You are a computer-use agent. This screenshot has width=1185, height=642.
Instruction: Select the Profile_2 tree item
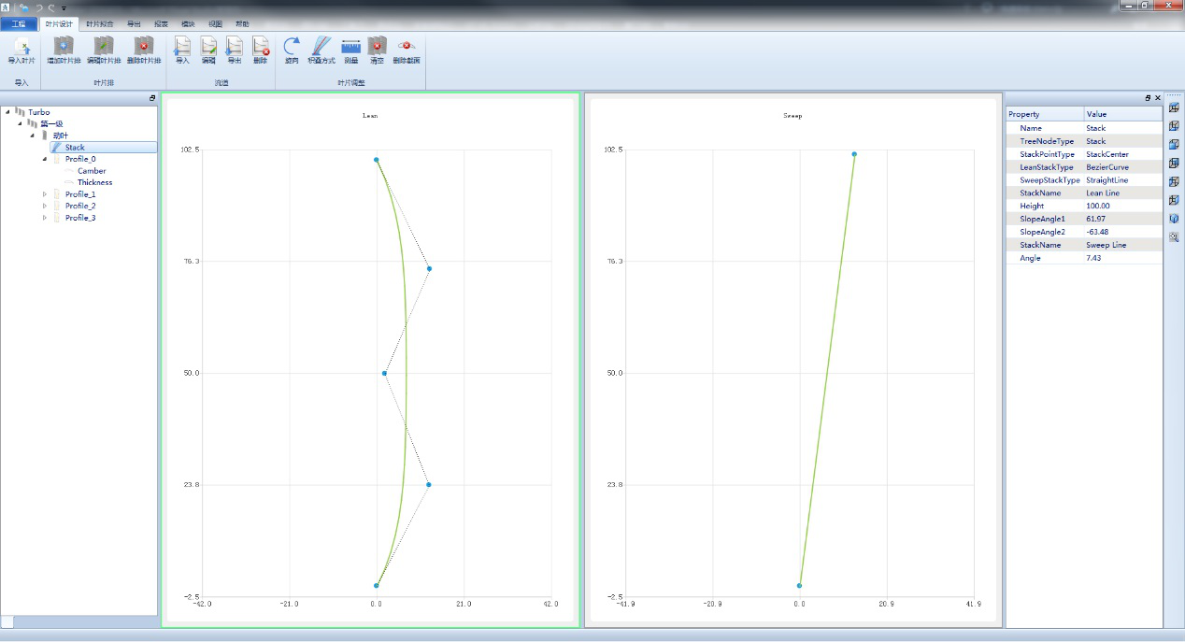pyautogui.click(x=80, y=206)
